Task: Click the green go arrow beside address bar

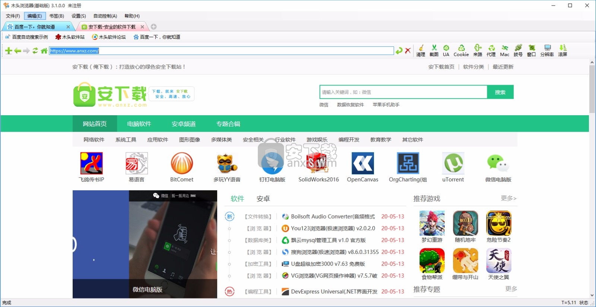Action: [399, 51]
